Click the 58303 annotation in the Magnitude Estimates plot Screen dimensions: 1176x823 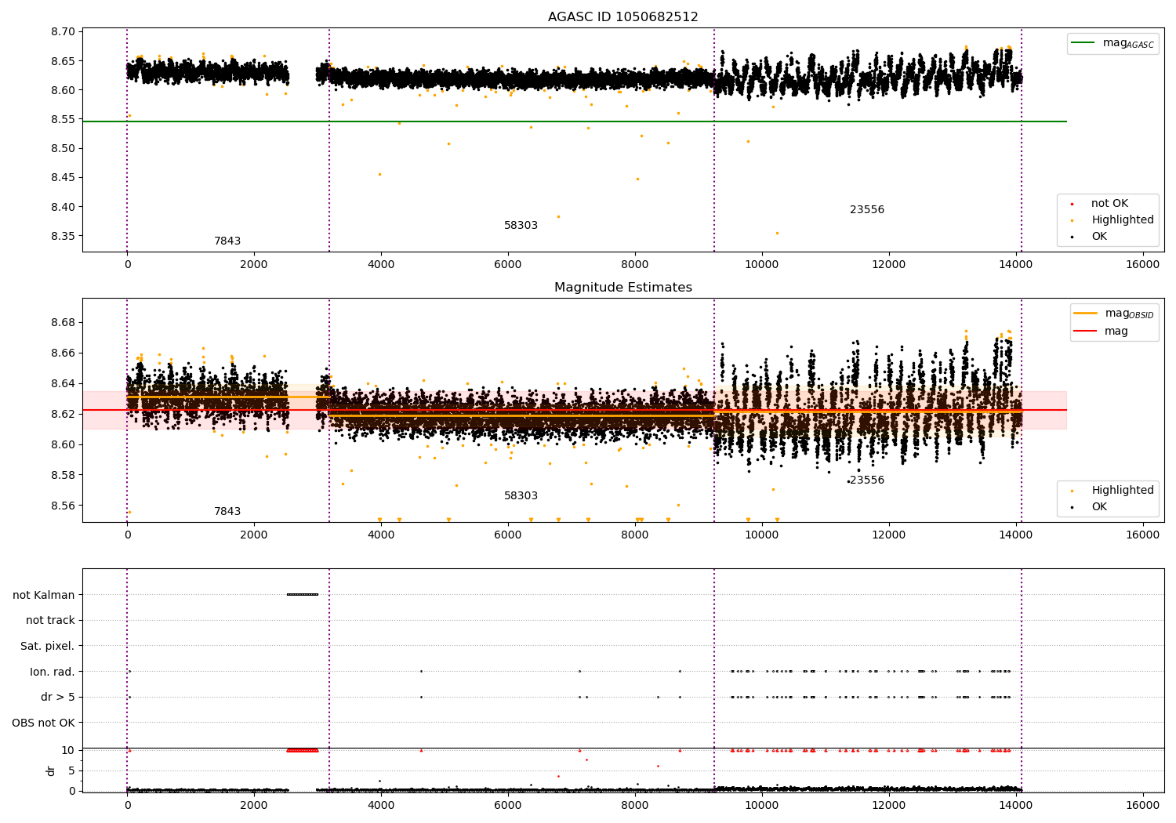(521, 496)
